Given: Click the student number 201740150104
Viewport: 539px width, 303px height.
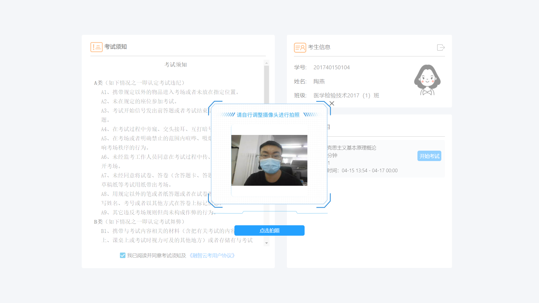Looking at the screenshot, I should coord(332,67).
